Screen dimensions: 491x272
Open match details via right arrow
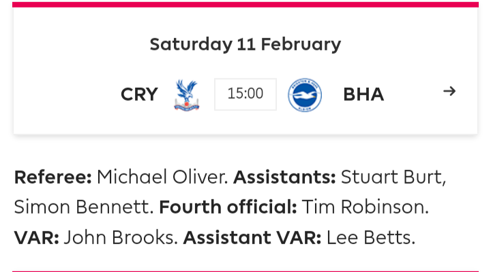(449, 91)
